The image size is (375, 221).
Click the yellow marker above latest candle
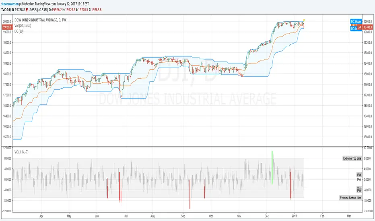[304, 20]
